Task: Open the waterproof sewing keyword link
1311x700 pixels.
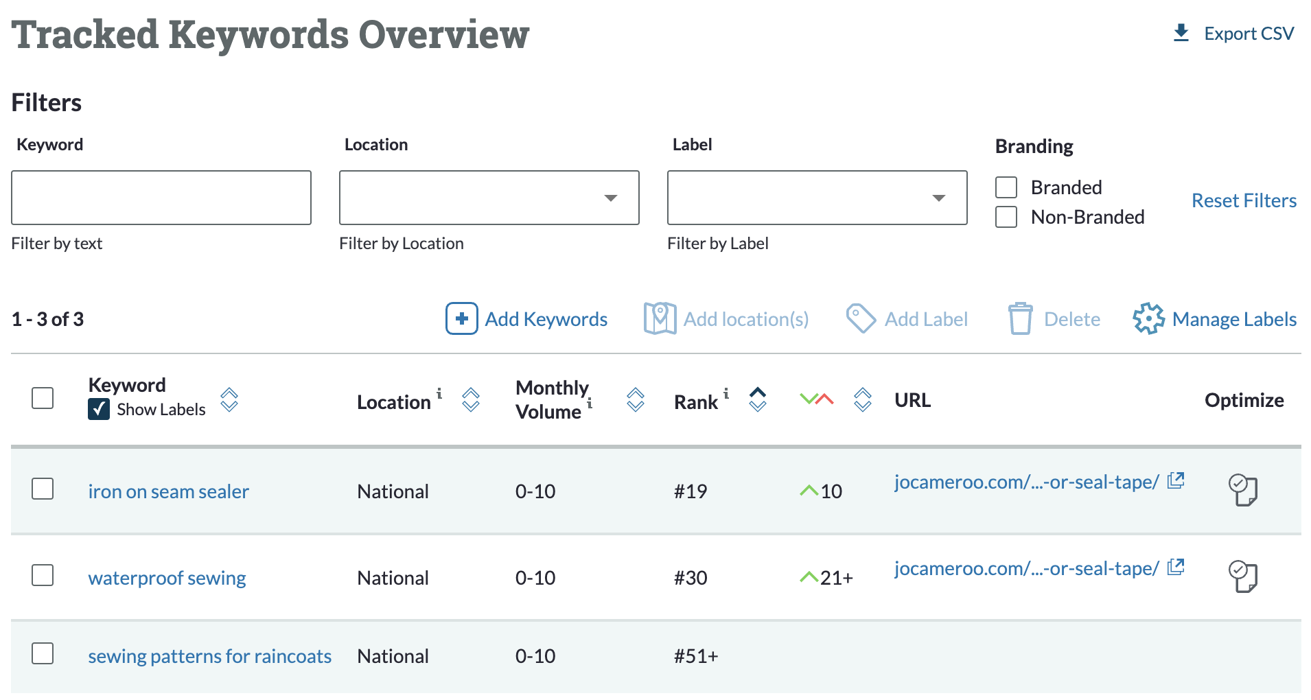Action: click(167, 578)
